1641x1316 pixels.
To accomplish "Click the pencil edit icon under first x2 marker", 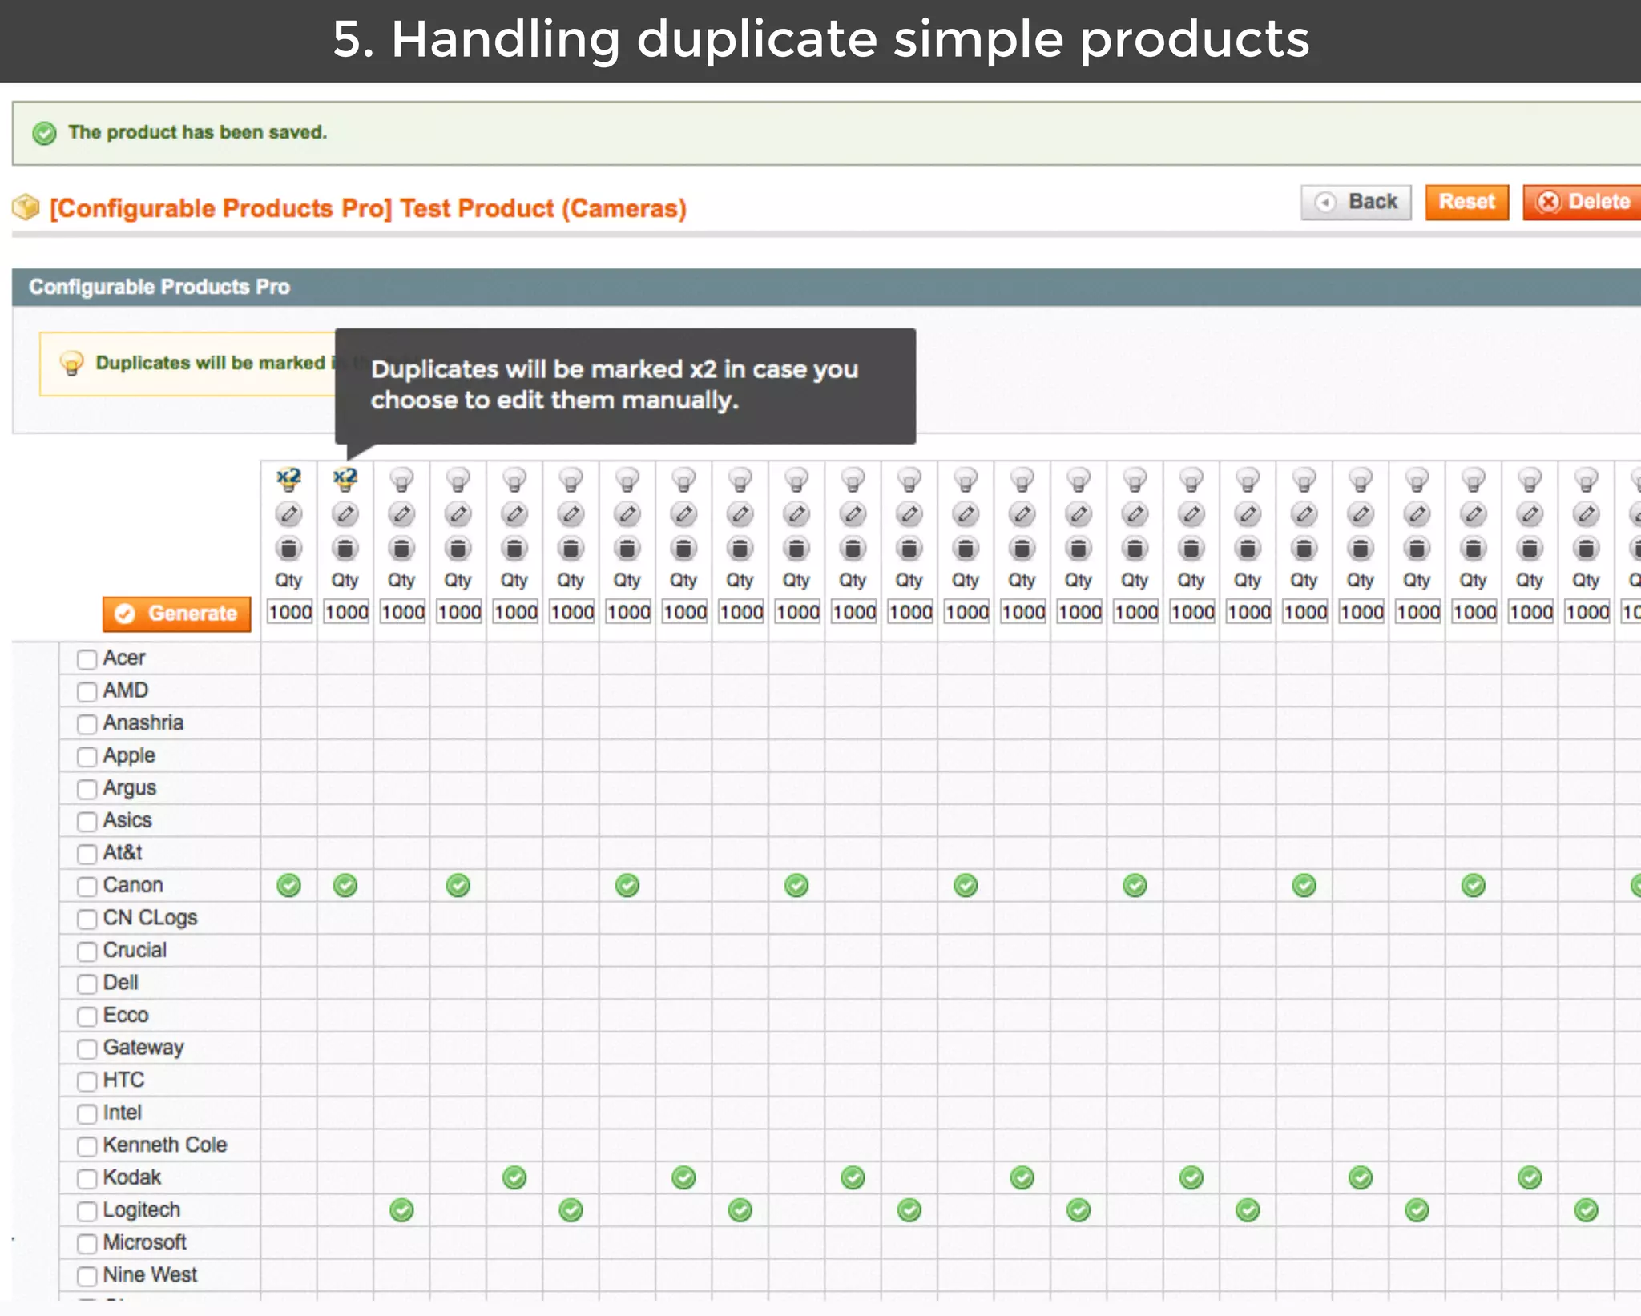I will point(288,514).
